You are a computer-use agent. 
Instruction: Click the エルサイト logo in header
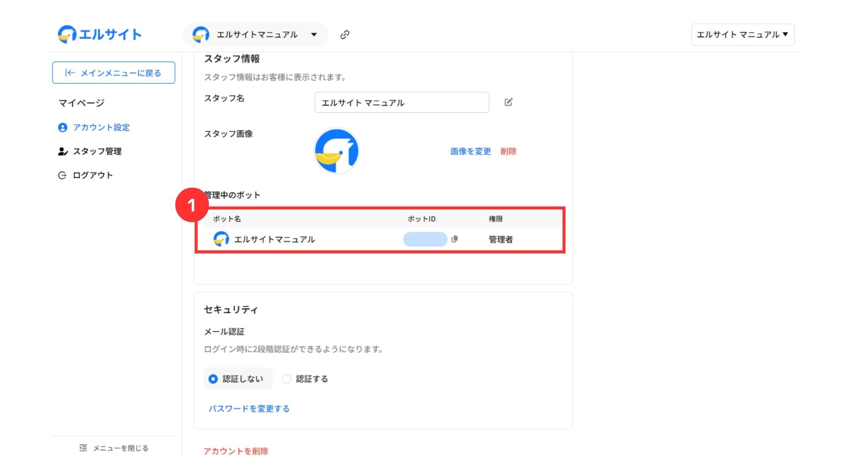tap(100, 34)
